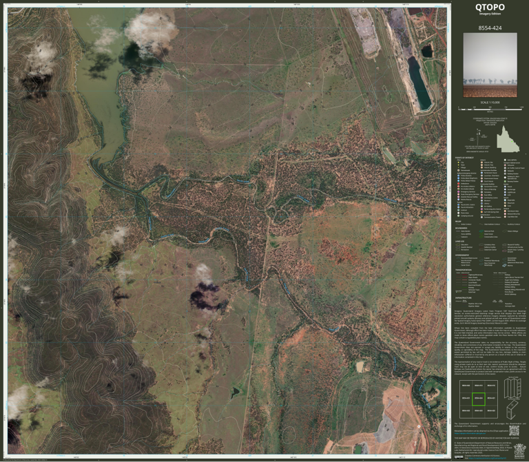This screenshot has height=462, width=529.
Task: Click the QR code for QTopo
Action: (x=514, y=430)
